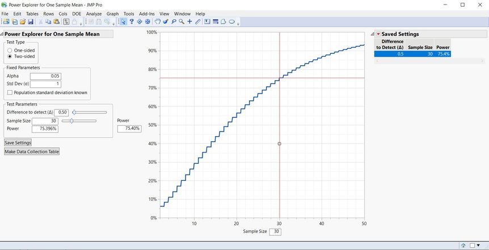This screenshot has height=250, width=489.
Task: Select the Brush tool
Action: (166, 22)
